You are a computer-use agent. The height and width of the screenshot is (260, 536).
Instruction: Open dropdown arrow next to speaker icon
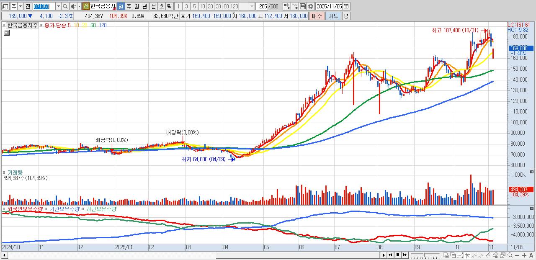[79, 6]
